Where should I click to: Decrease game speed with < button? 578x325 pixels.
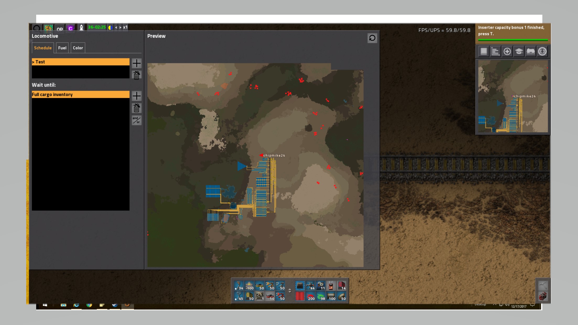point(116,27)
